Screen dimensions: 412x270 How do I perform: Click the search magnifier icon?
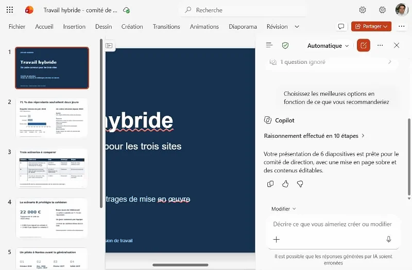pyautogui.click(x=188, y=10)
